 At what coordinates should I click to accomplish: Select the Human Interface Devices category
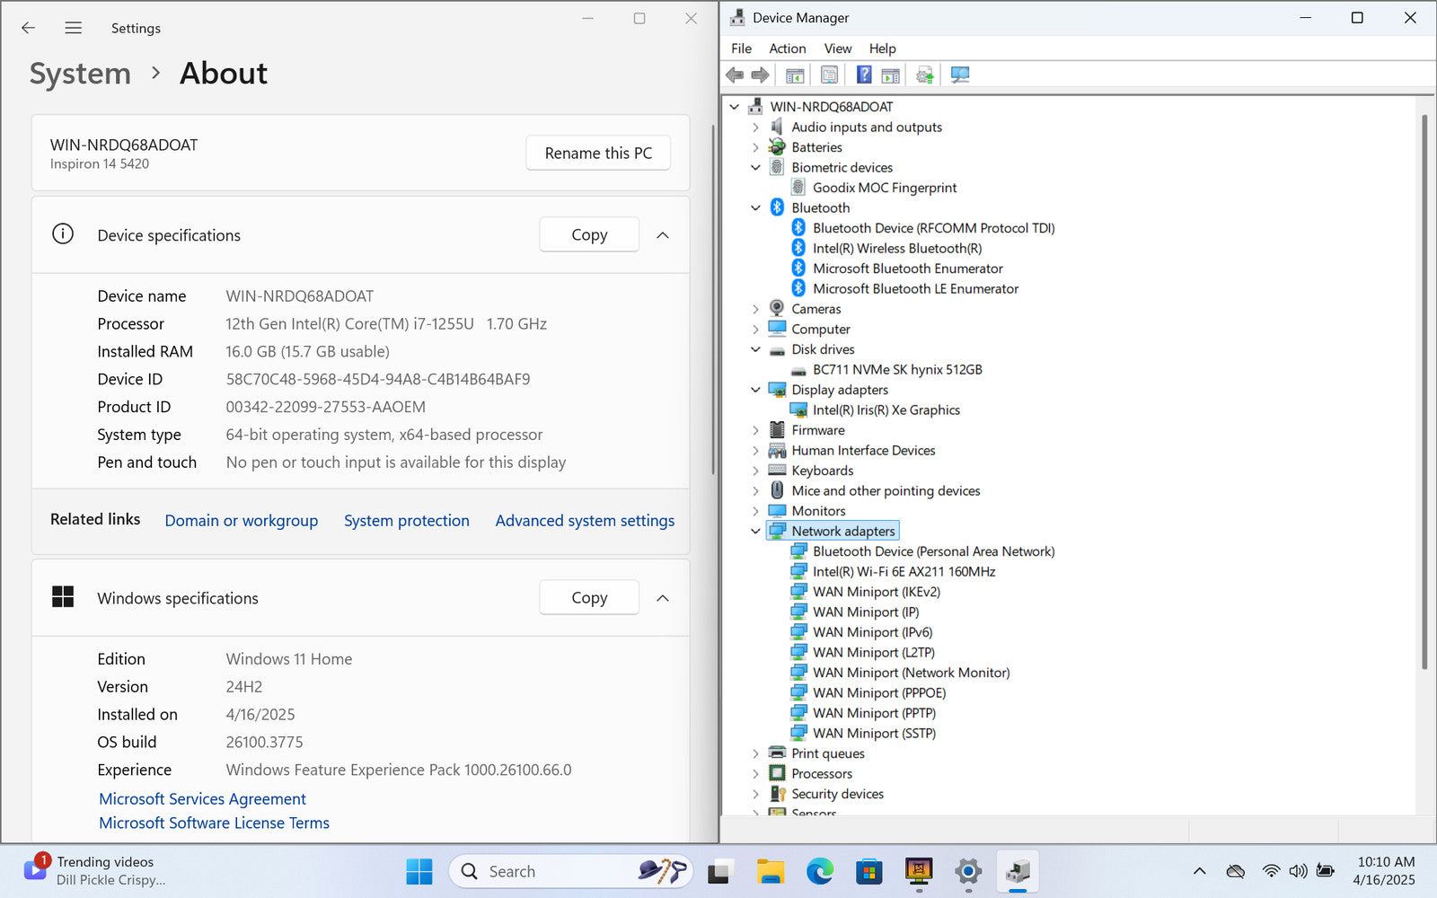pos(863,450)
